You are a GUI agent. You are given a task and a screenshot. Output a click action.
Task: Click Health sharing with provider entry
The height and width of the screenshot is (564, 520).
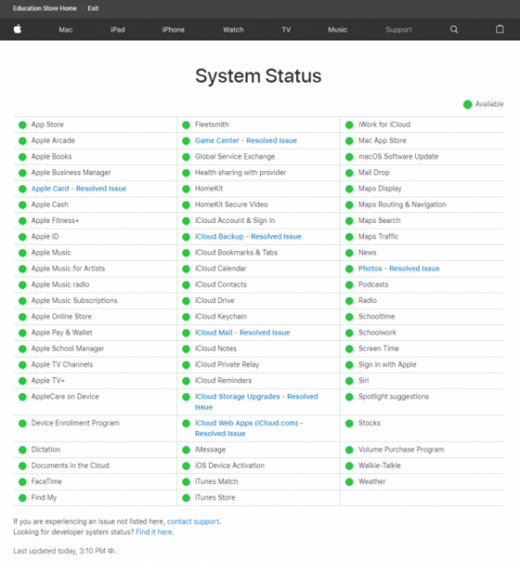pos(241,173)
